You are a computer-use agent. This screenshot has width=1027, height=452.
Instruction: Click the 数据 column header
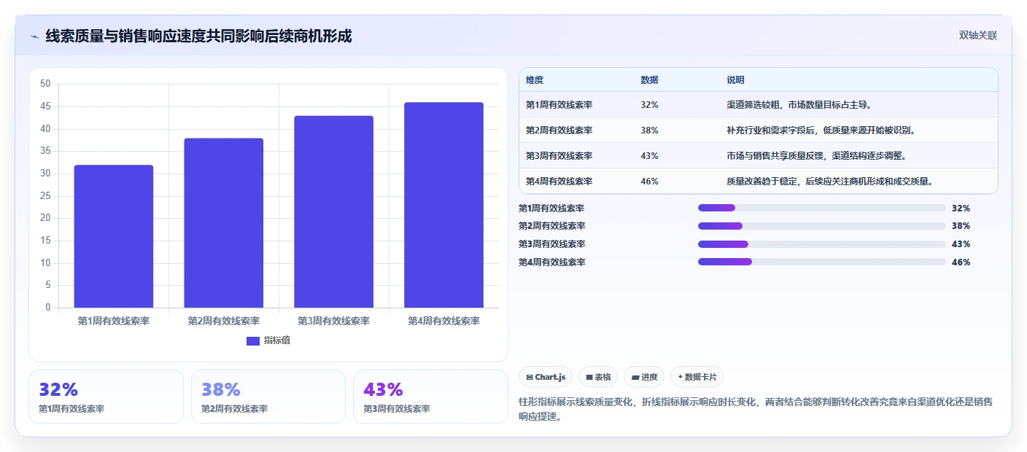tap(649, 80)
